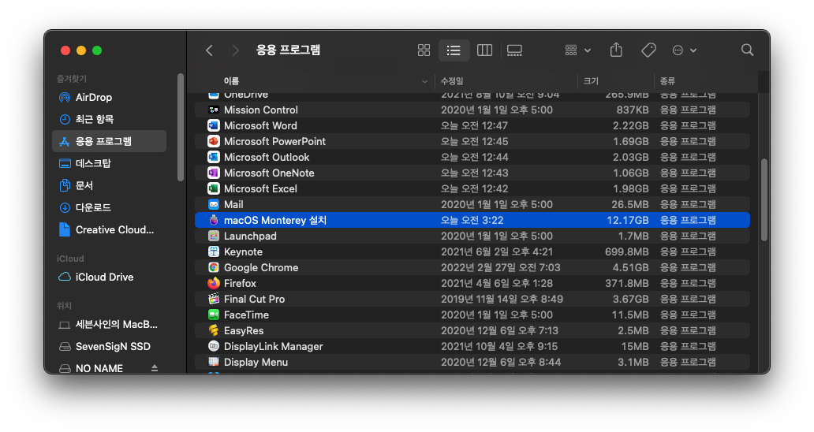Select the Keynote app icon

click(214, 251)
